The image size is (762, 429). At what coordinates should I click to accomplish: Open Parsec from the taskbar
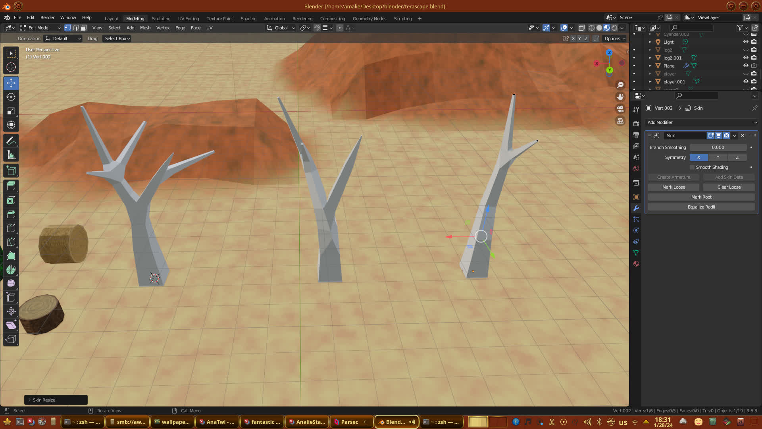tap(349, 422)
